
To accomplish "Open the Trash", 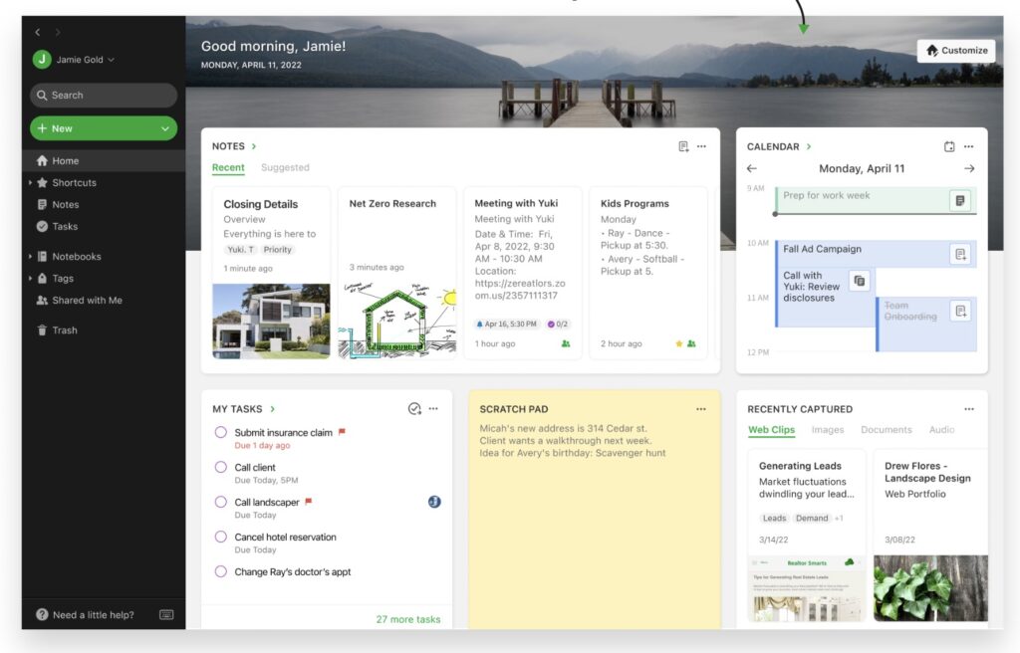I will coord(65,330).
